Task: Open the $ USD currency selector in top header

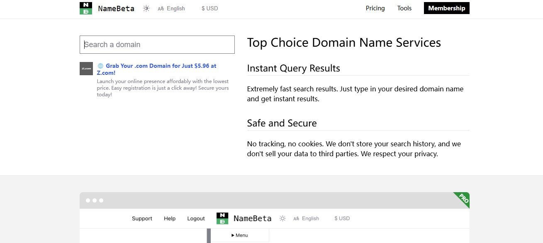Action: coord(209,8)
